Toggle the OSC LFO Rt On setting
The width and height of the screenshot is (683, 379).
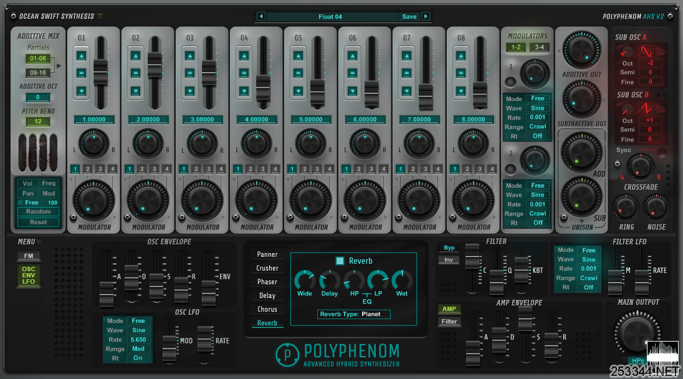click(x=138, y=358)
